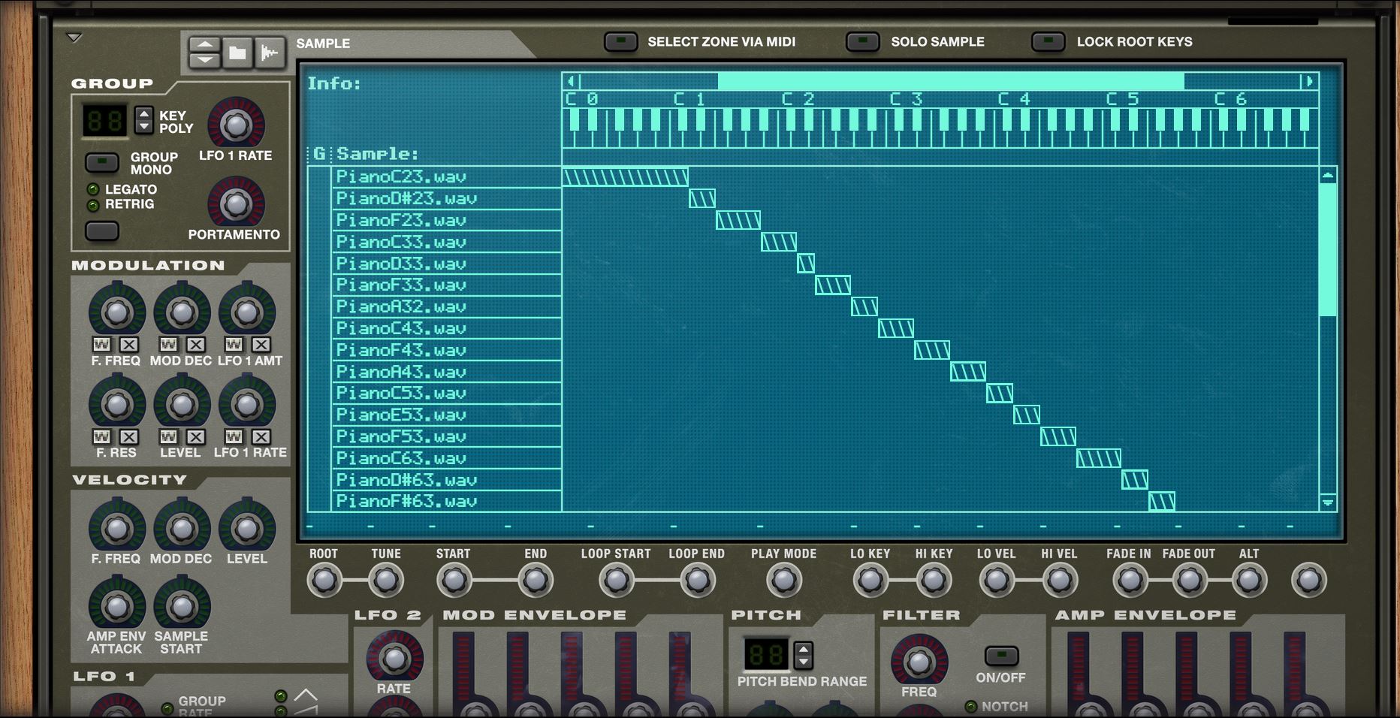Select the NOTCH filter mode LED
This screenshot has height=718, width=1400.
(x=970, y=707)
